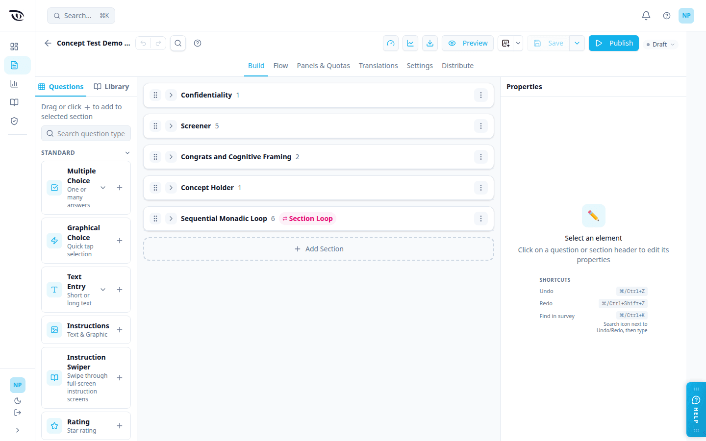Expand the Screener section
Image resolution: width=706 pixels, height=441 pixels.
171,126
